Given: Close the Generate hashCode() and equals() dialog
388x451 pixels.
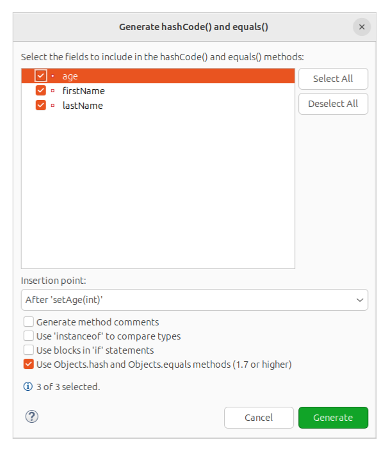Looking at the screenshot, I should [x=362, y=27].
